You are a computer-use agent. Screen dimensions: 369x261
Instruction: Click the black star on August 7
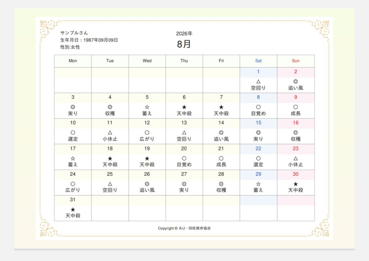[221, 107]
